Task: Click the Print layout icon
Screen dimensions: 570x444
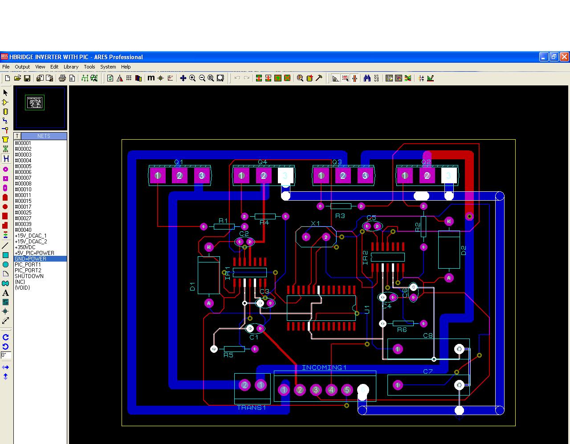Action: [x=62, y=78]
